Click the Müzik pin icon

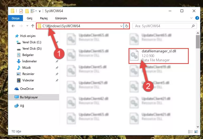(x=57, y=68)
